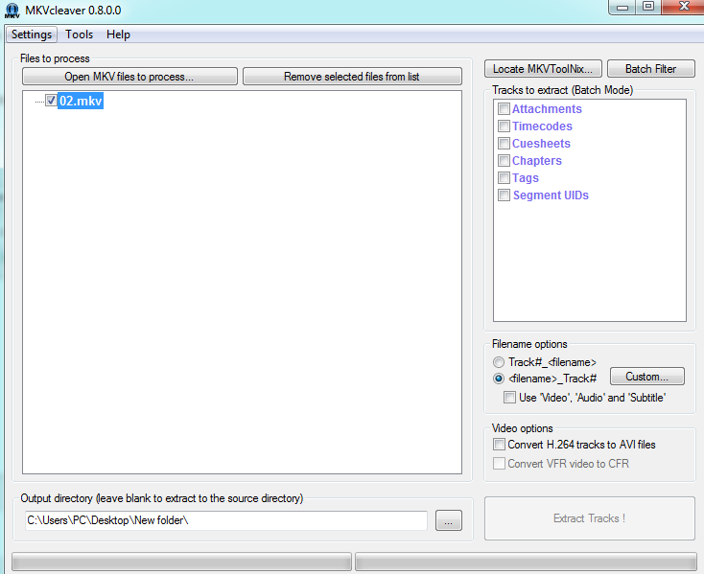This screenshot has height=574, width=704.
Task: Click Remove selected files from list
Action: point(352,77)
